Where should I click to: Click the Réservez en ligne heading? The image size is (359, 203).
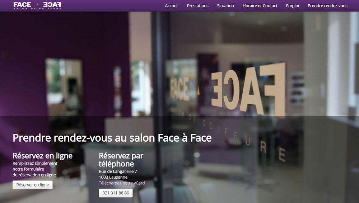pos(43,156)
